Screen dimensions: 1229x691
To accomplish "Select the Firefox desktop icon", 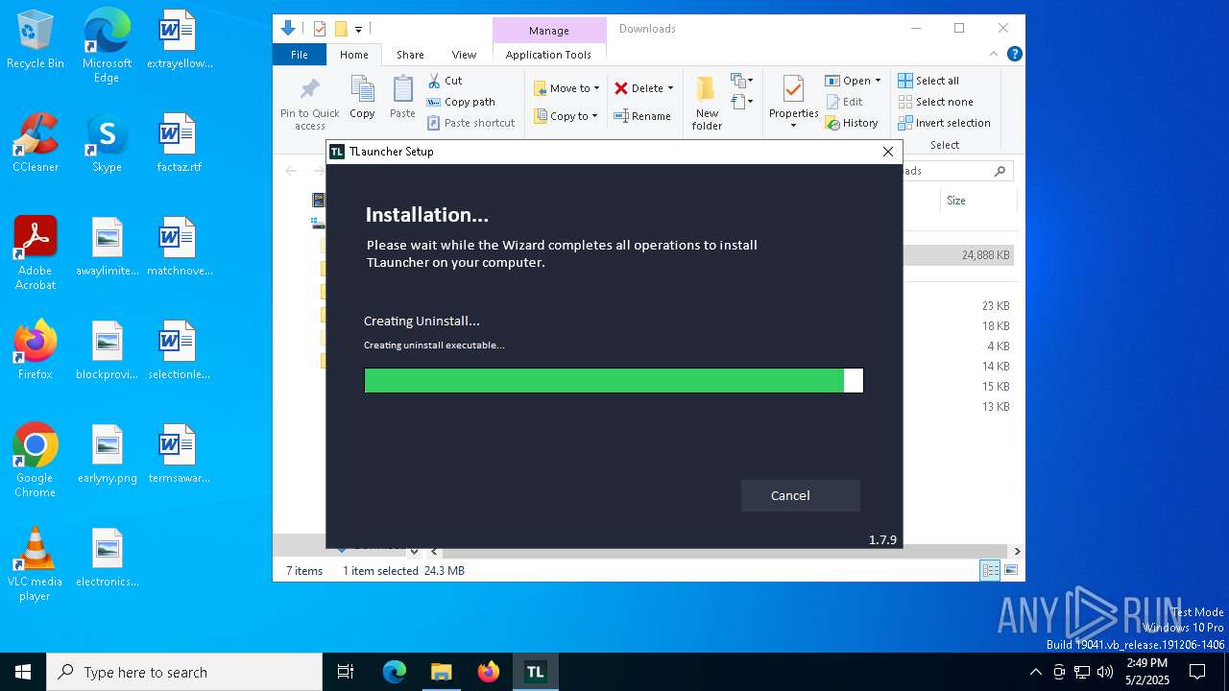I will pyautogui.click(x=36, y=350).
